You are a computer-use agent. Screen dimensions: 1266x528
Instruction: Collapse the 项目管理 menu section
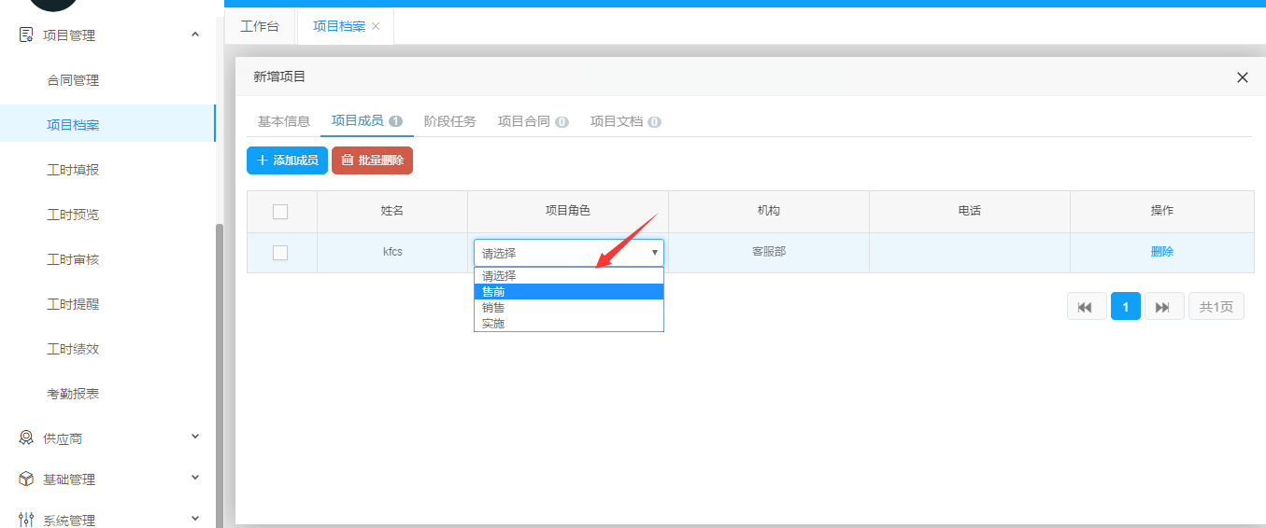point(195,35)
